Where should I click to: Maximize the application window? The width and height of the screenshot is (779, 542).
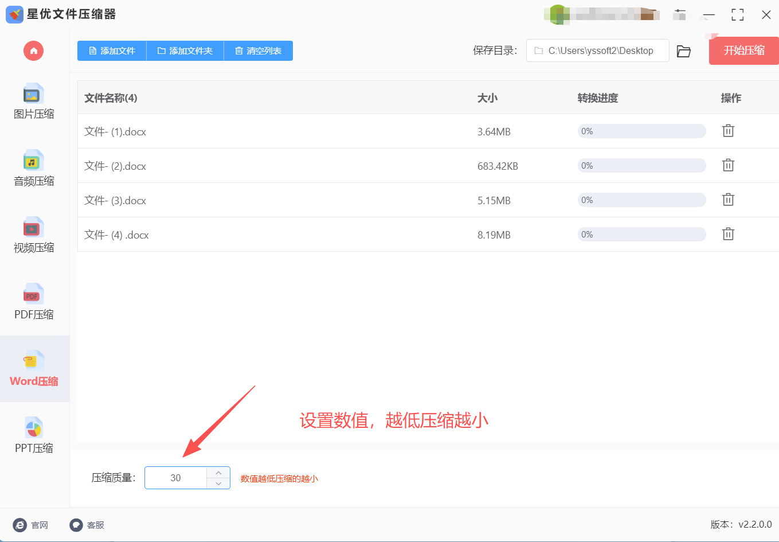[738, 15]
